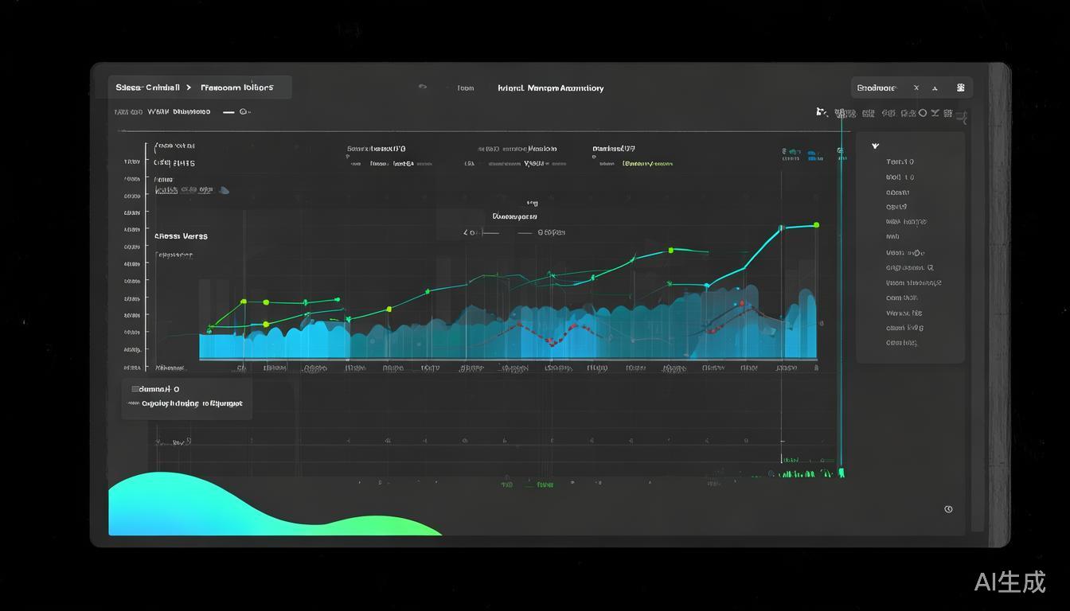This screenshot has width=1070, height=611.
Task: Click the clock icon in the bottom-right corner
Action: [x=948, y=509]
